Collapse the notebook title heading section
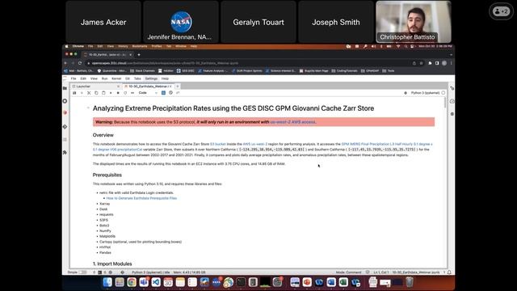The width and height of the screenshot is (517, 291). click(x=88, y=108)
